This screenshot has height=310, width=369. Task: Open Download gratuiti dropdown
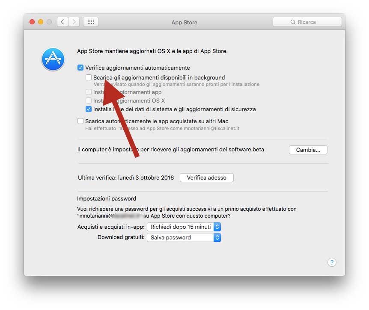coord(184,237)
